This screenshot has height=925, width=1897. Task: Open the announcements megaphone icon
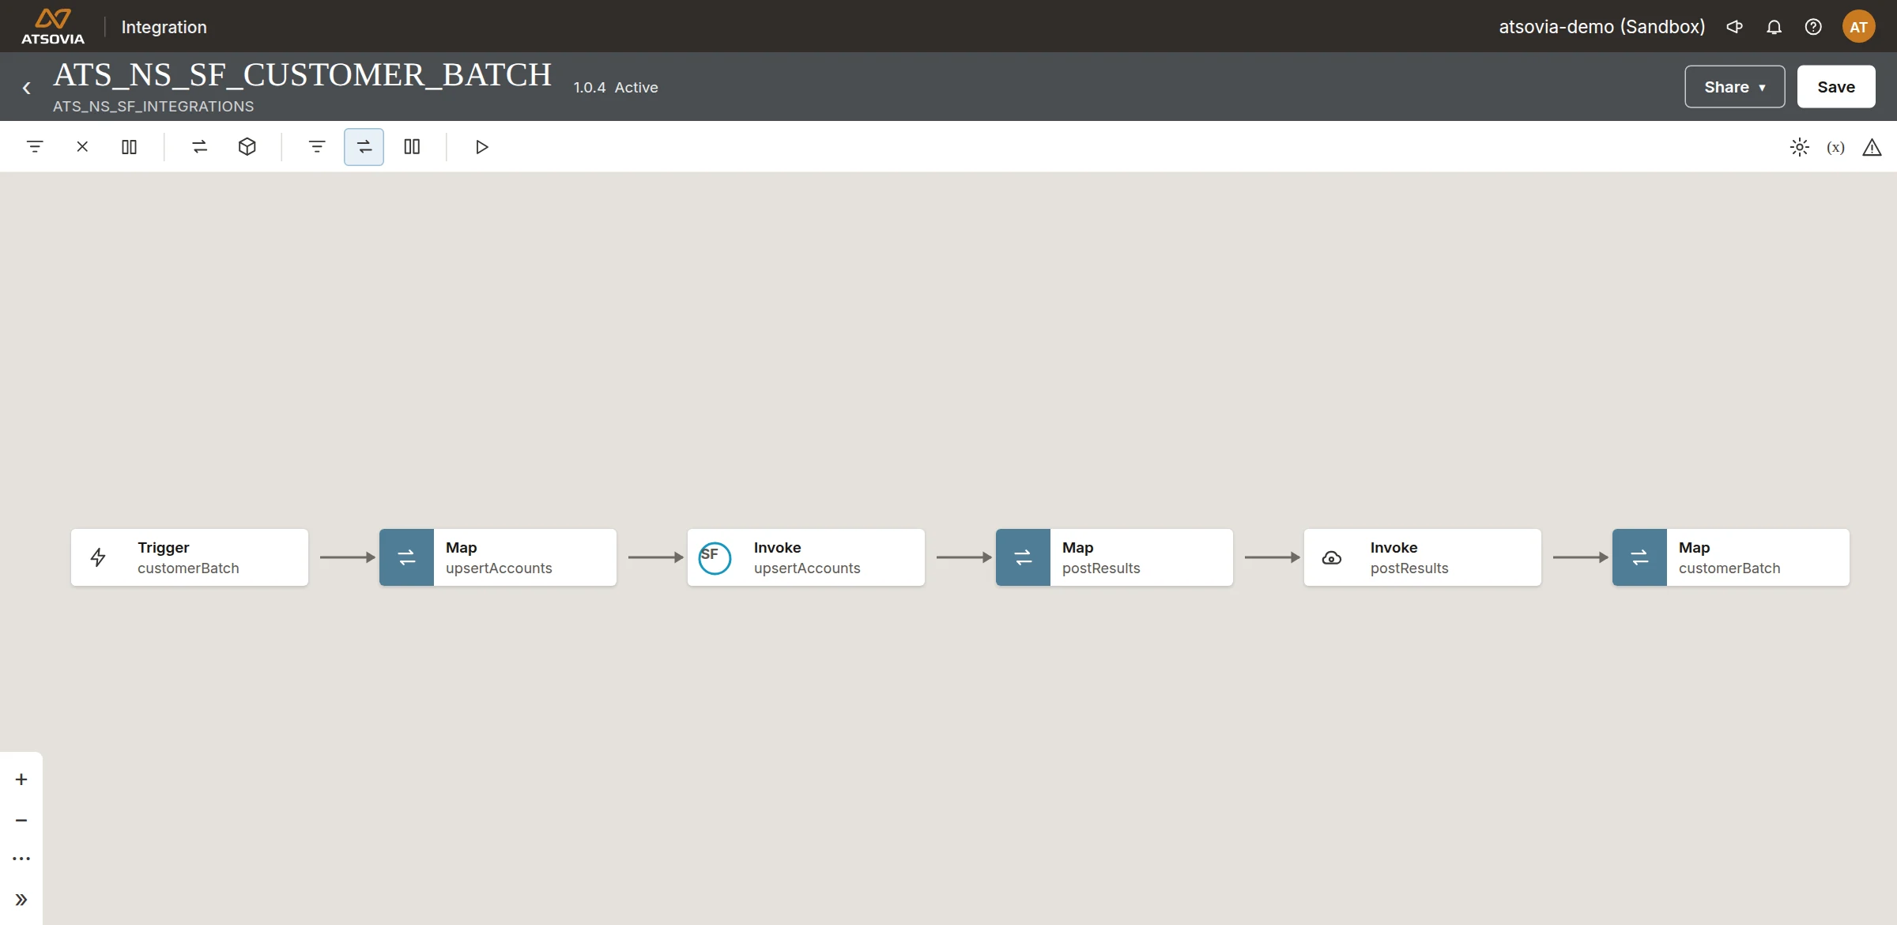(1735, 27)
